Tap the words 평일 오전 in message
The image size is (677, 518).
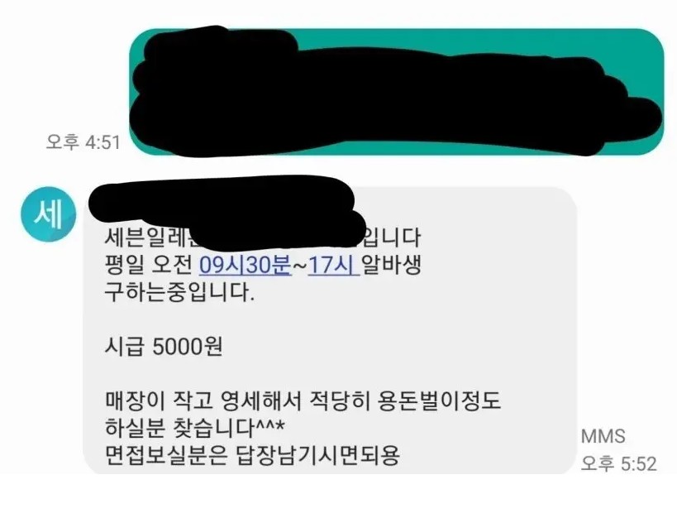pyautogui.click(x=149, y=266)
